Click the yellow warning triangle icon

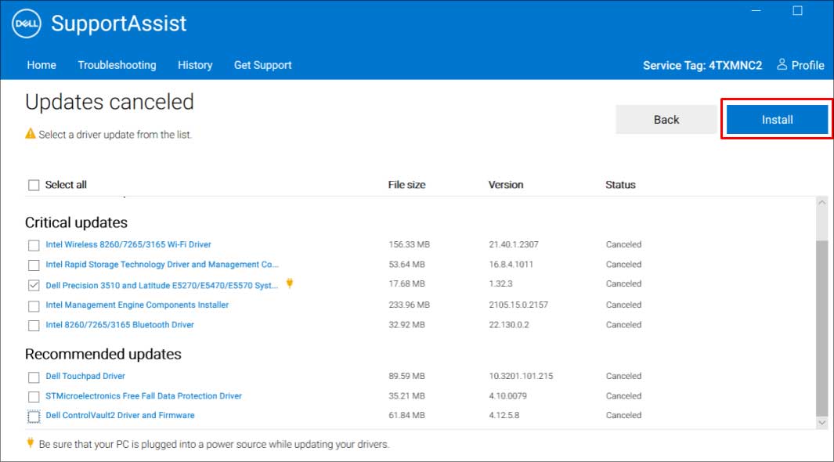(x=31, y=134)
